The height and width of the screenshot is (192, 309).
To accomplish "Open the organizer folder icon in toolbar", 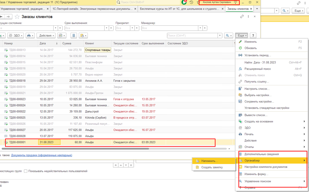I will pos(83,35).
